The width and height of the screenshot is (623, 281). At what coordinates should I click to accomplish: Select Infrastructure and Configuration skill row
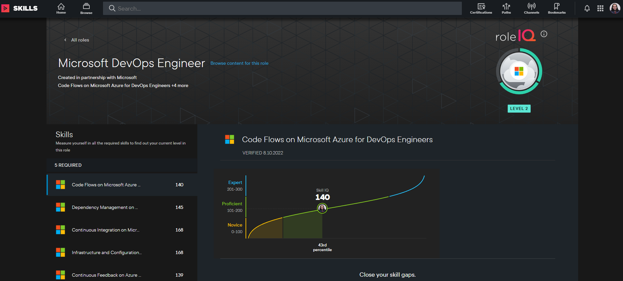pyautogui.click(x=122, y=252)
